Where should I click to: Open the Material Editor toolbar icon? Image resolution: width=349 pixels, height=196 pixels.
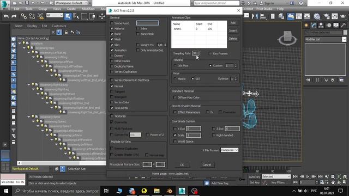click(317, 16)
